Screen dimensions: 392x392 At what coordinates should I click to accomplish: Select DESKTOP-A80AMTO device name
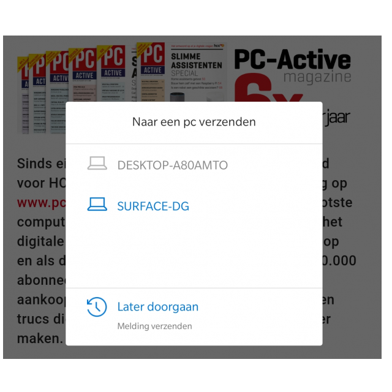pos(173,165)
